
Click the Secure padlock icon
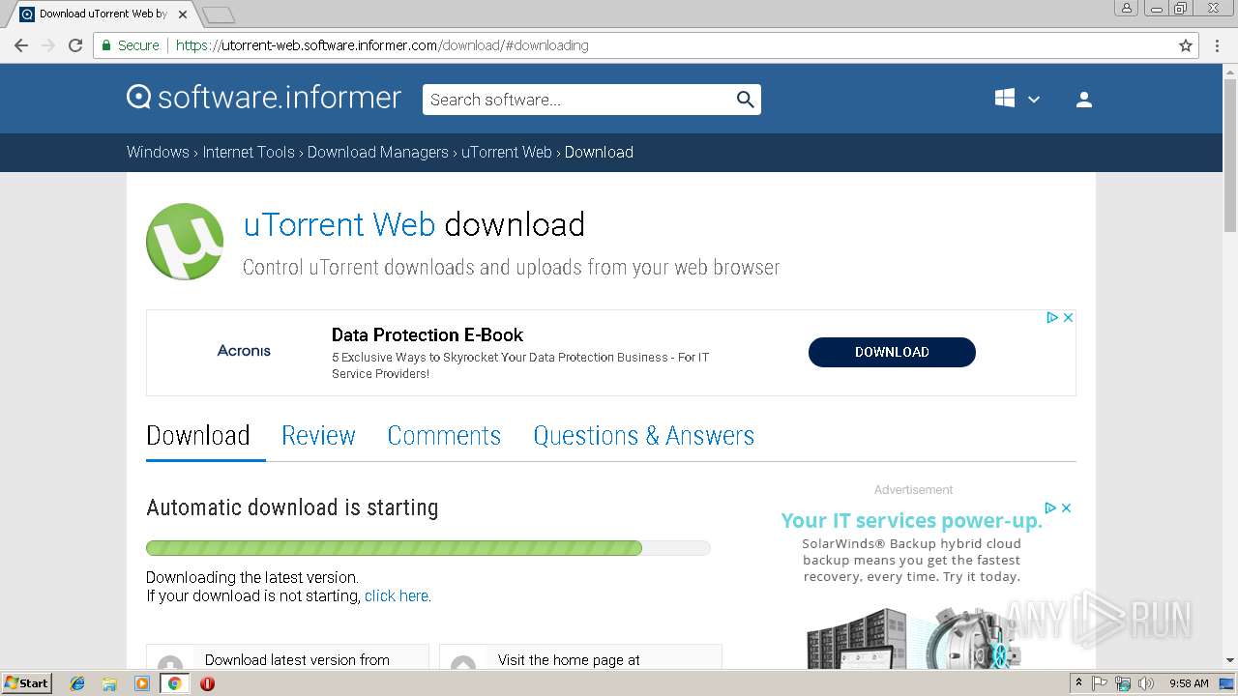coord(106,45)
